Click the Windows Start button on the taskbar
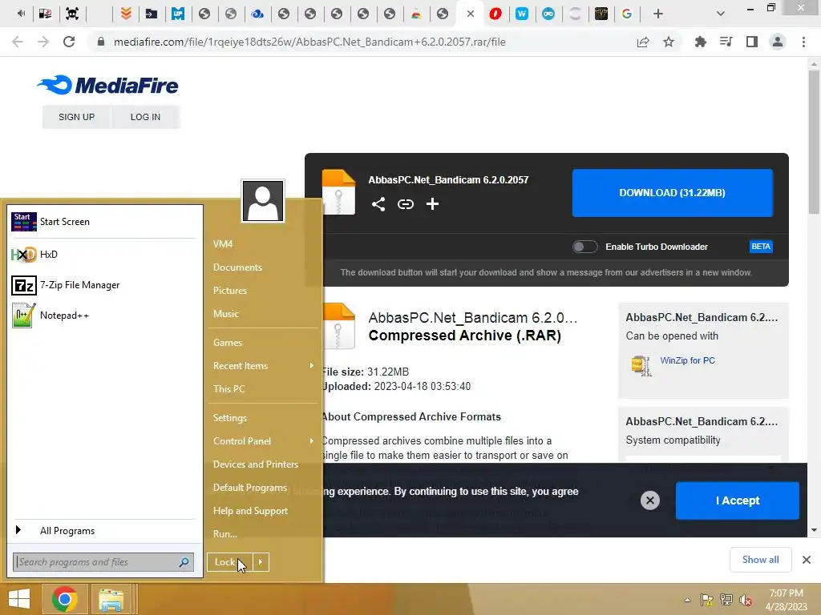 (x=19, y=599)
